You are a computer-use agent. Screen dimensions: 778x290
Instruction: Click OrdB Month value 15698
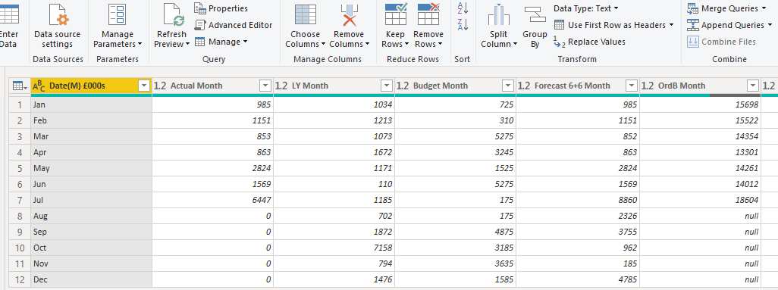(x=701, y=104)
